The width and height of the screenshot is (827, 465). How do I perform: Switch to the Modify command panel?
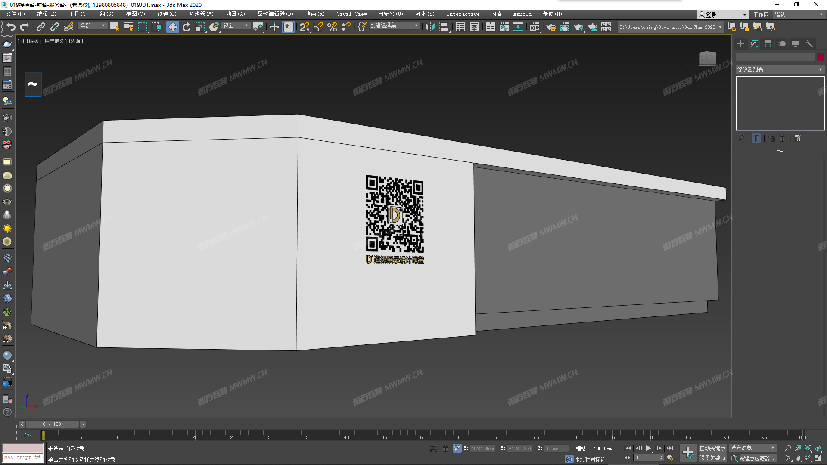pos(754,44)
